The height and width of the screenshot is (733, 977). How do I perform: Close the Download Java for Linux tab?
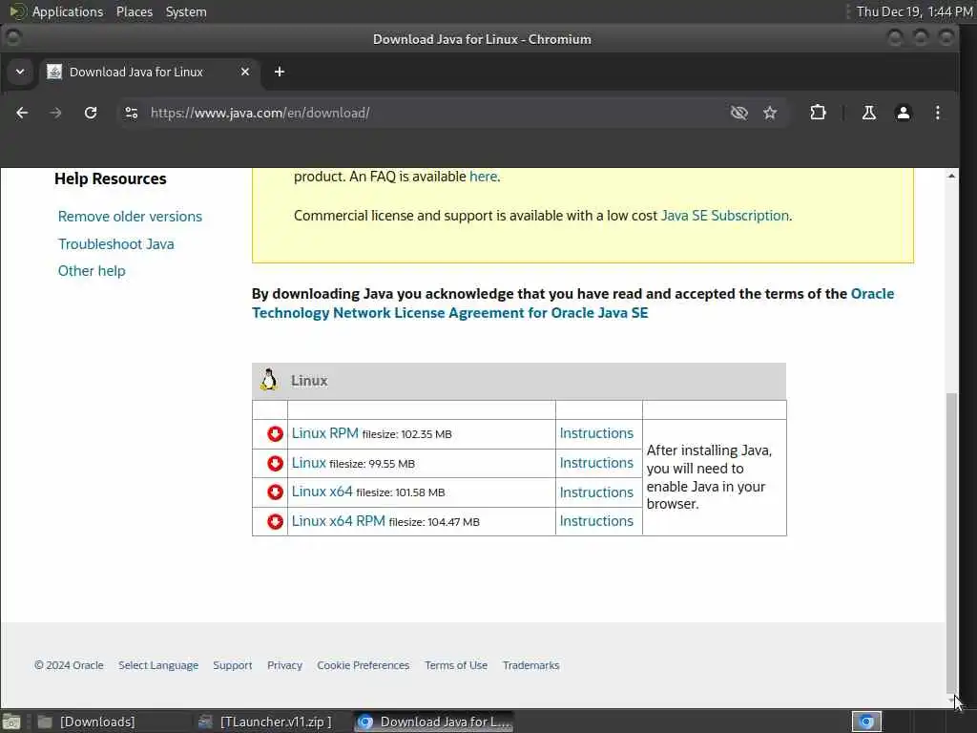(245, 72)
